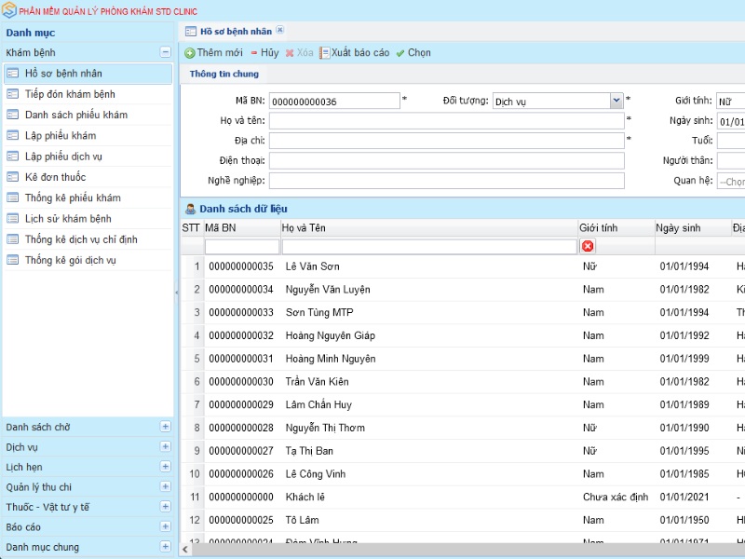Image resolution: width=745 pixels, height=559 pixels.
Task: Click the Hồ sơ bệnh nhân tab icon
Action: point(191,32)
